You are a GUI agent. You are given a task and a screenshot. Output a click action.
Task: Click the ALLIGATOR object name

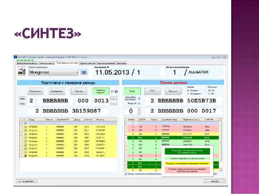click(x=198, y=72)
